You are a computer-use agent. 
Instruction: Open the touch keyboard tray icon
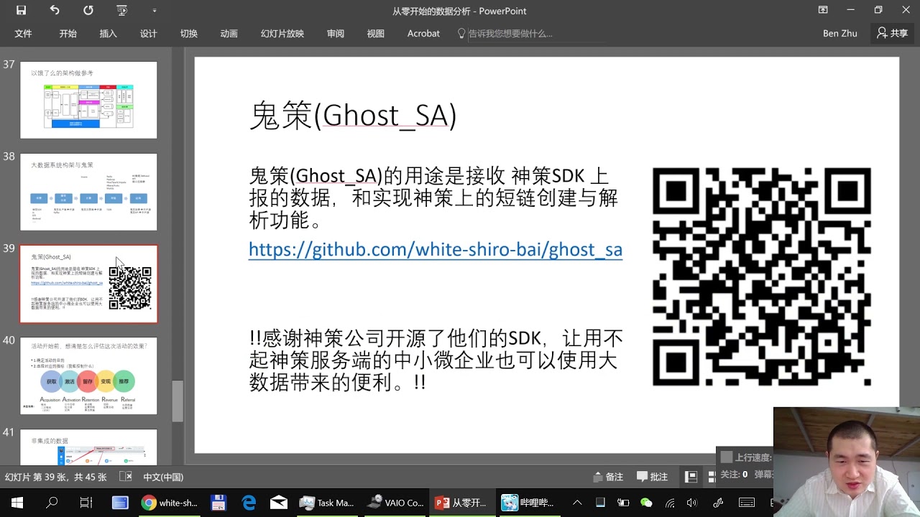tap(747, 503)
